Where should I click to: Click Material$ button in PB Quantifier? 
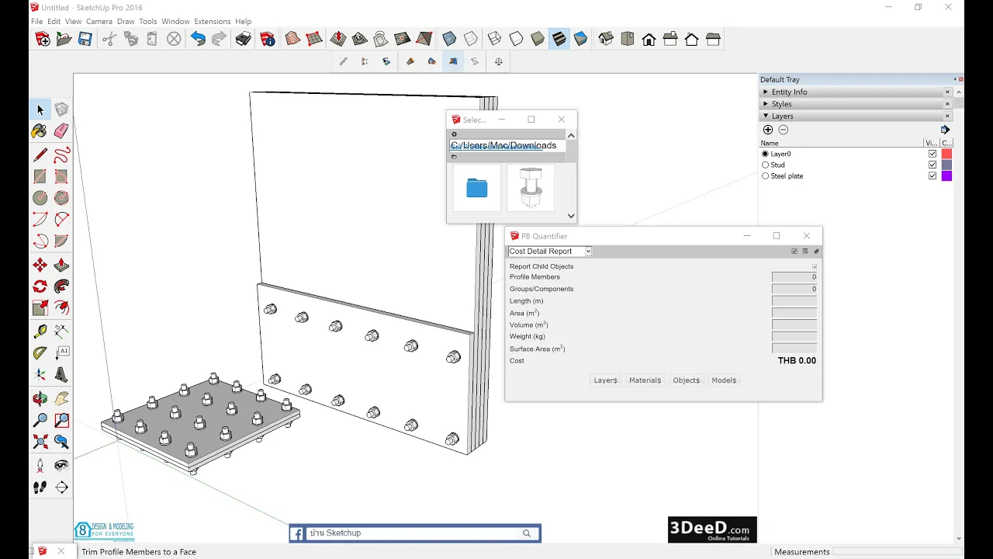pyautogui.click(x=645, y=380)
